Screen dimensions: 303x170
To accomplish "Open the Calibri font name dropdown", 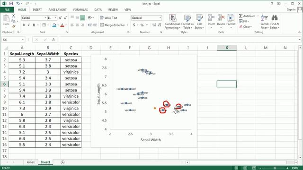I will (45, 18).
